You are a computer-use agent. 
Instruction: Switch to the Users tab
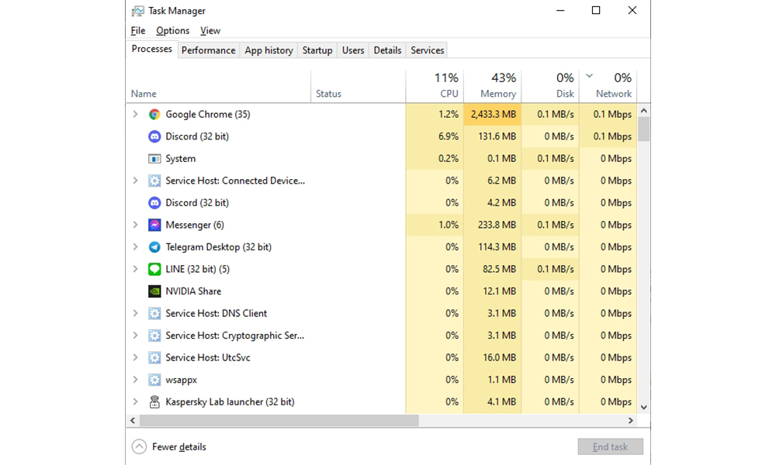353,50
